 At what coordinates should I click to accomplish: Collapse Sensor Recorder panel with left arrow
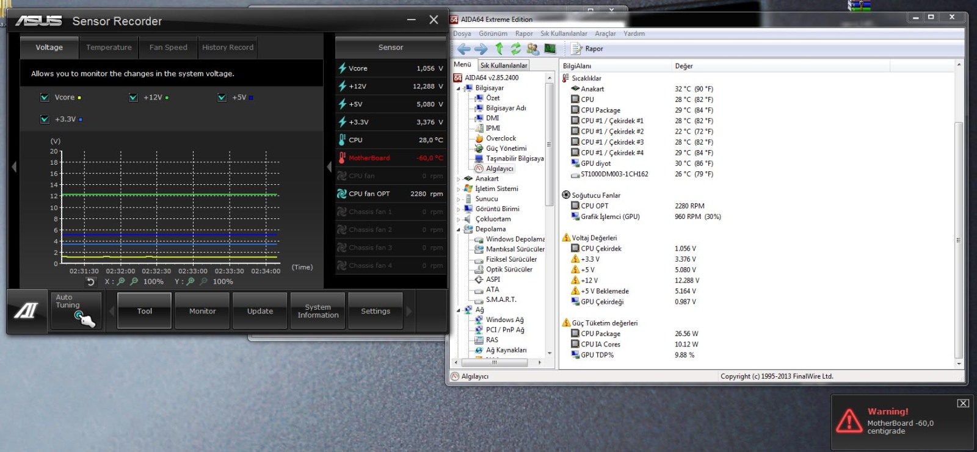click(14, 167)
